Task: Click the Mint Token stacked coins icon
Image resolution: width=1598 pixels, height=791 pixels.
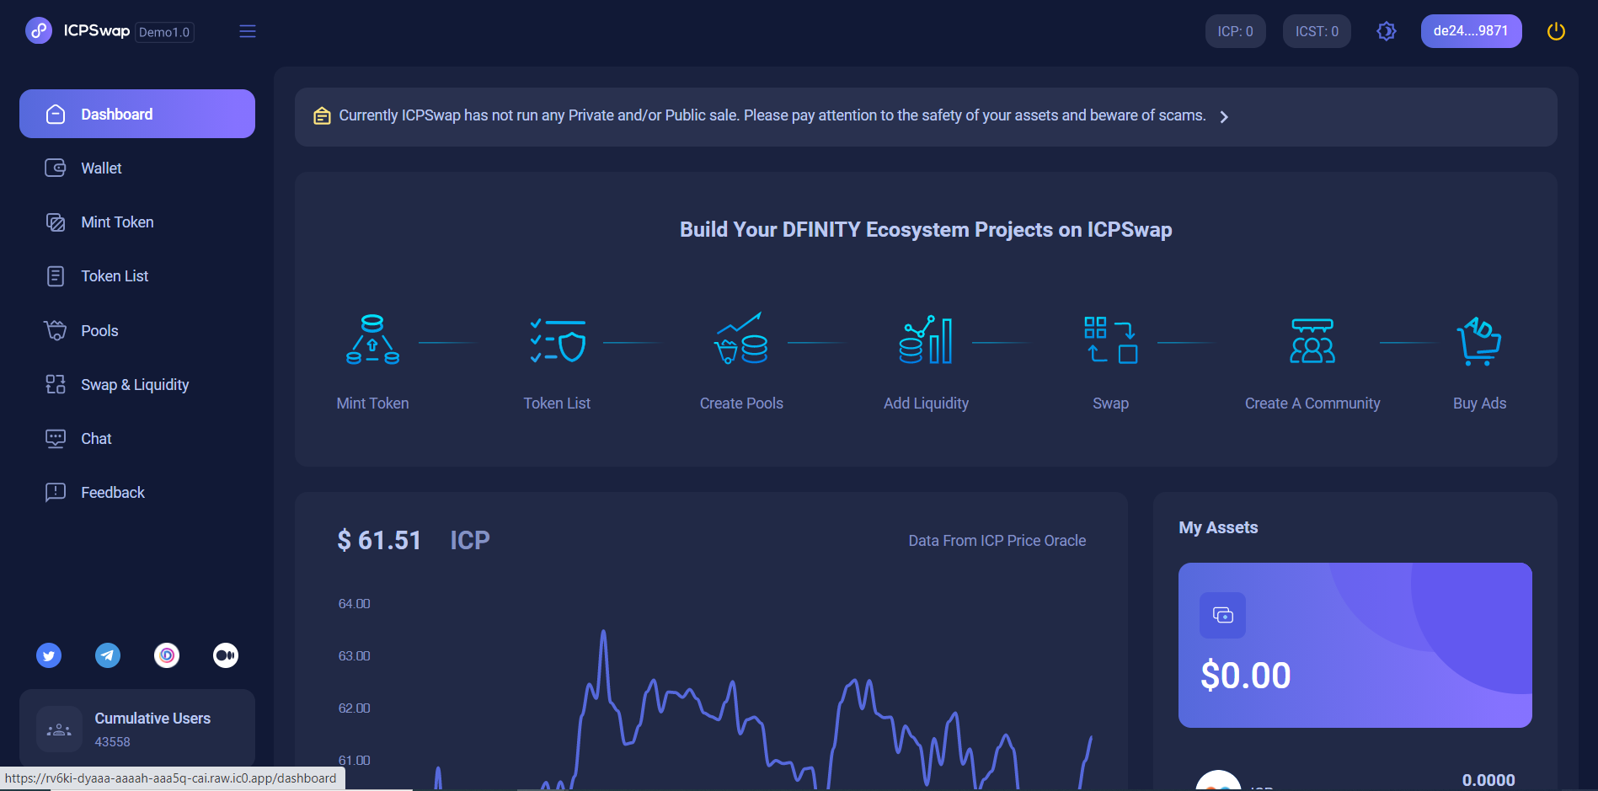Action: pos(372,339)
